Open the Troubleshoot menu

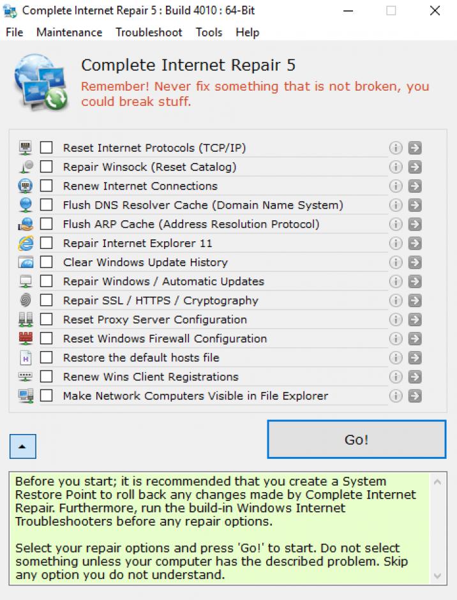pyautogui.click(x=149, y=33)
